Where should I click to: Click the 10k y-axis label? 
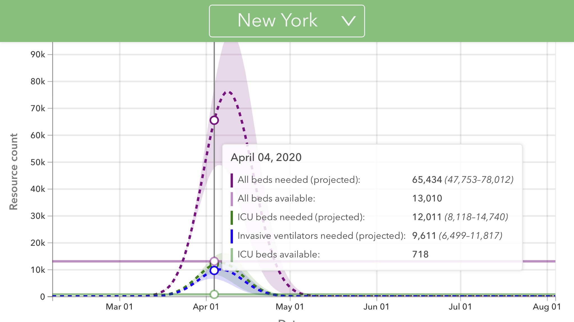coord(38,270)
